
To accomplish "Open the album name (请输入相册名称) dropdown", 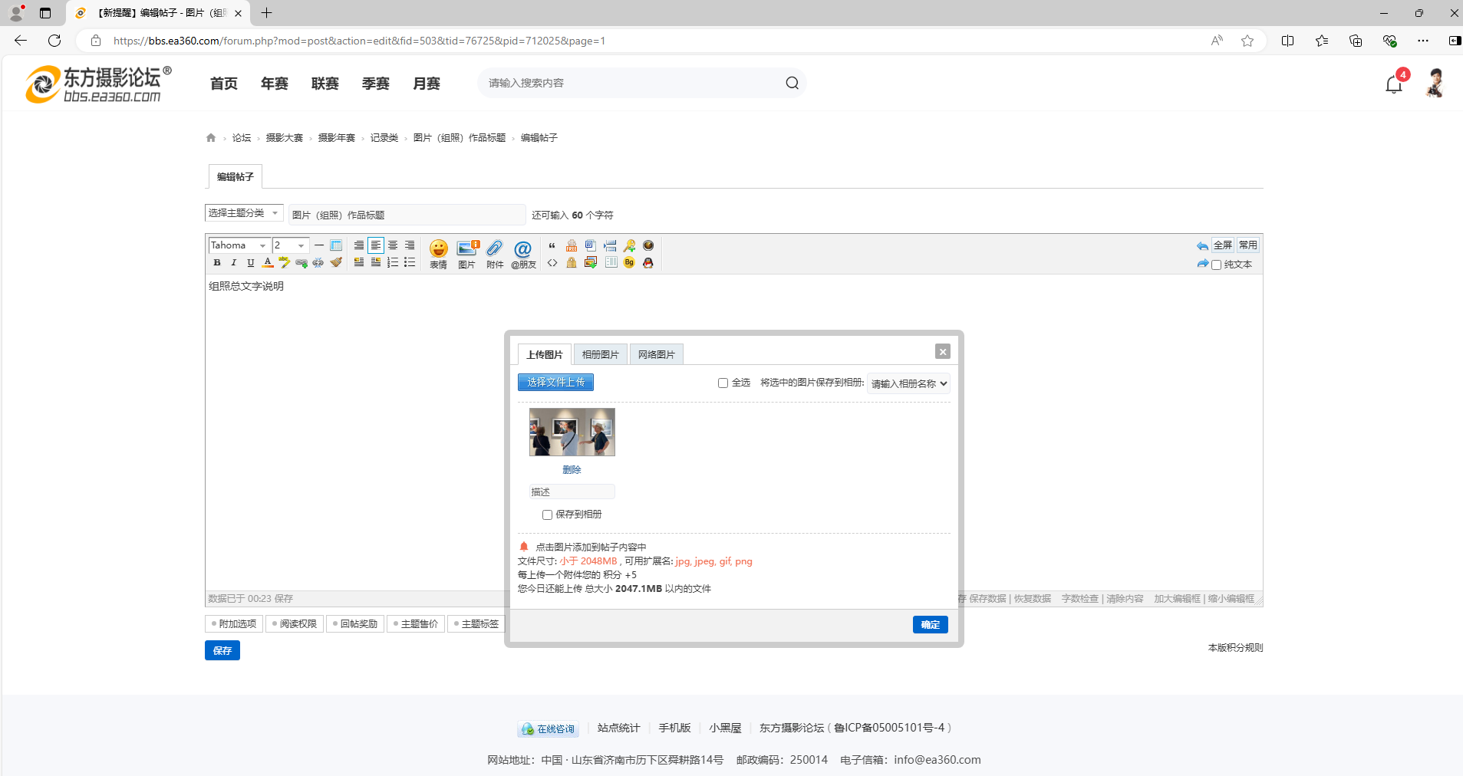I will tap(909, 383).
